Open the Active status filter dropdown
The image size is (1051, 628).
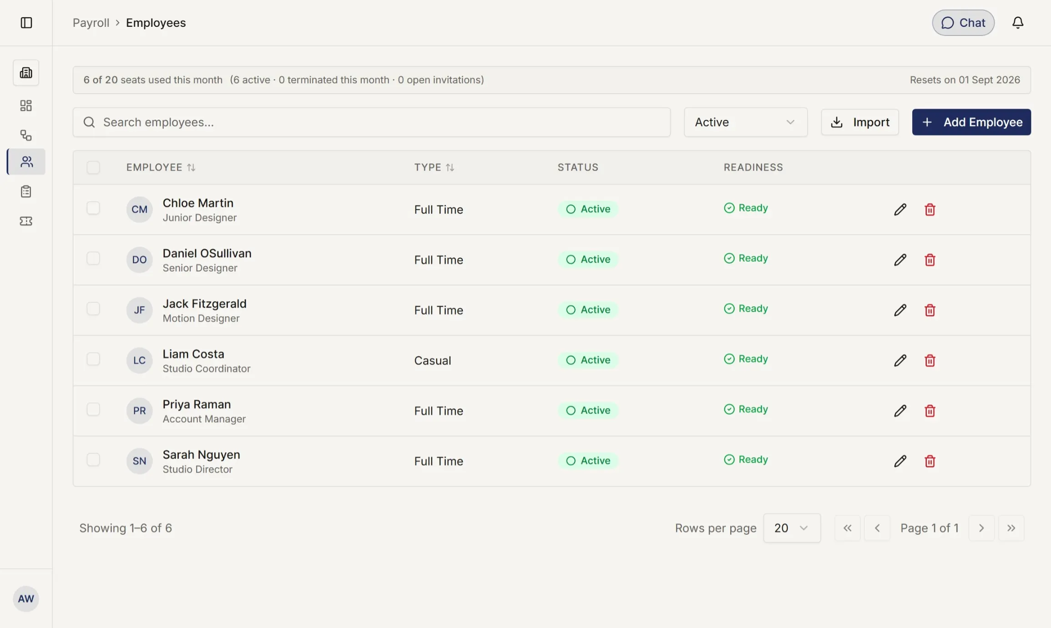coord(746,122)
